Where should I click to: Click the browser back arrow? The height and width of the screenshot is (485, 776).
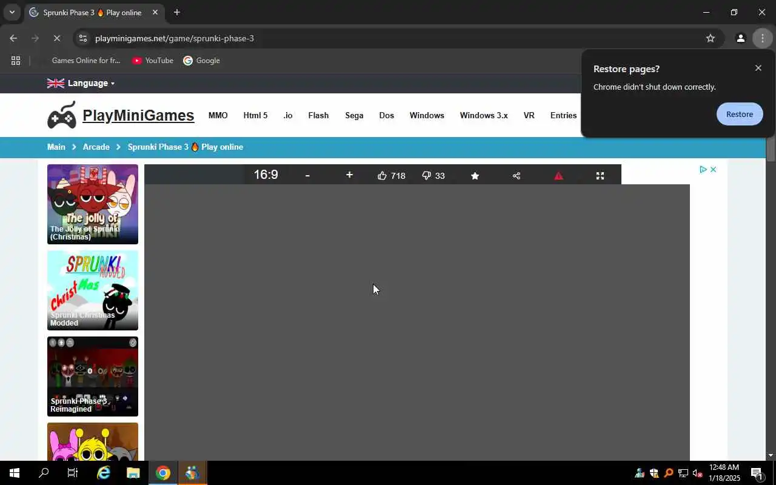13,38
